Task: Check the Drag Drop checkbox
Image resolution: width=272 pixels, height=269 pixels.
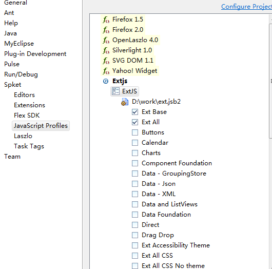Action: point(135,235)
